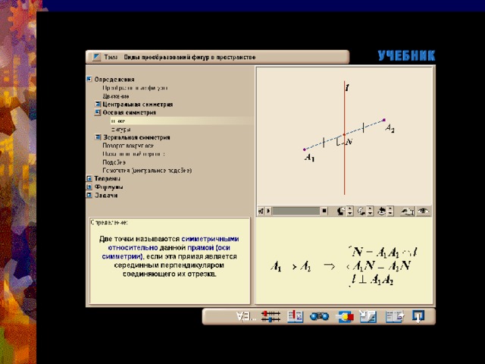Click the head rotation stepper arrows
The width and height of the screenshot is (485, 364).
[x=350, y=211]
